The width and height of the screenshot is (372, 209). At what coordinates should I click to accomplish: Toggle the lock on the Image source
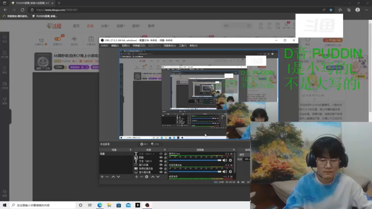click(166, 157)
